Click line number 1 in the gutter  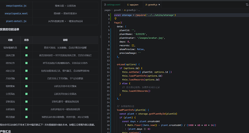pyautogui.click(x=109, y=15)
